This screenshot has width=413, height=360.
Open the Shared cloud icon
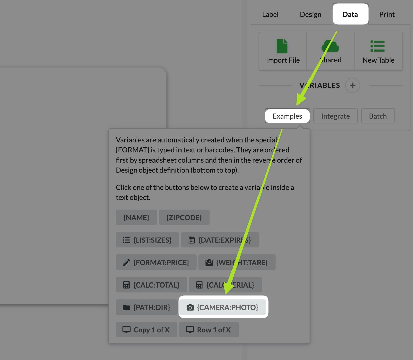330,46
